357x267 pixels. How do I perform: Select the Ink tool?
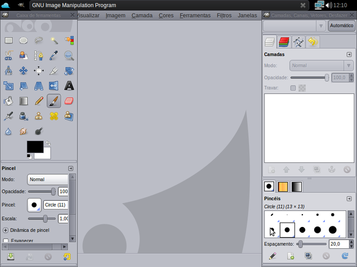point(24,116)
